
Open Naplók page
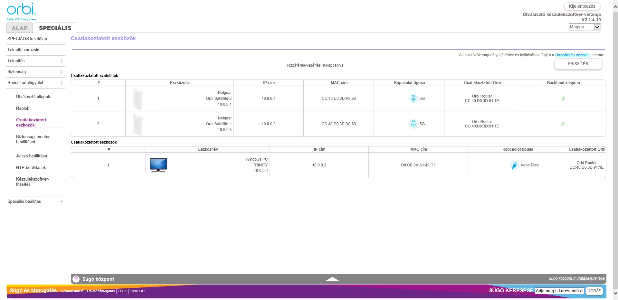[x=23, y=108]
